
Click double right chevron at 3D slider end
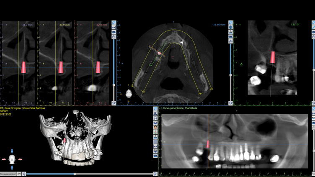(x=155, y=174)
